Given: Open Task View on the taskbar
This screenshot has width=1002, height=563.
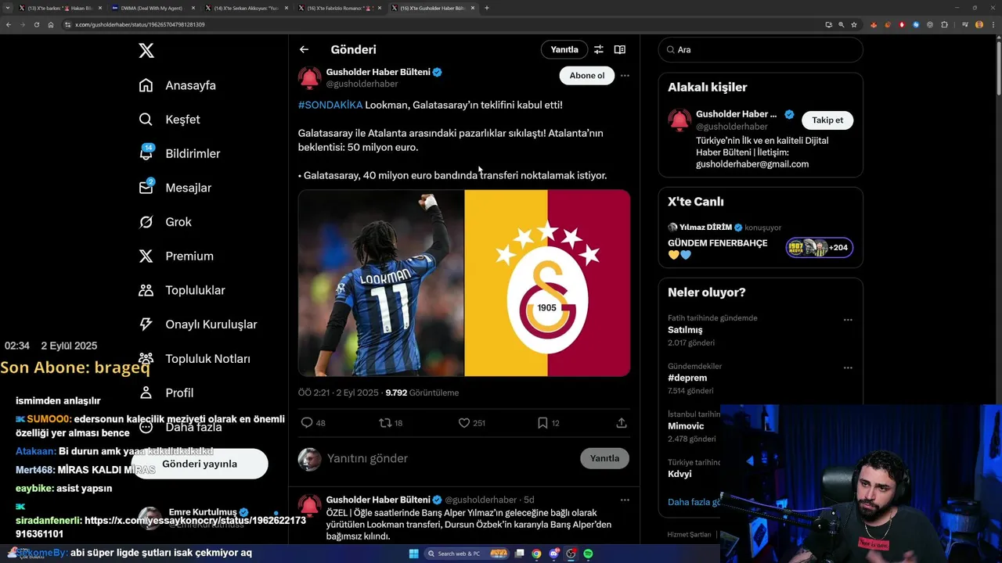Looking at the screenshot, I should [519, 554].
